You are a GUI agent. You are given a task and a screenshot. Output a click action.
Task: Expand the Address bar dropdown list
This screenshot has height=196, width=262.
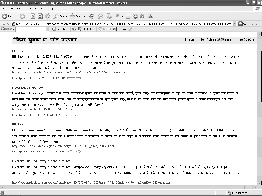click(x=235, y=24)
